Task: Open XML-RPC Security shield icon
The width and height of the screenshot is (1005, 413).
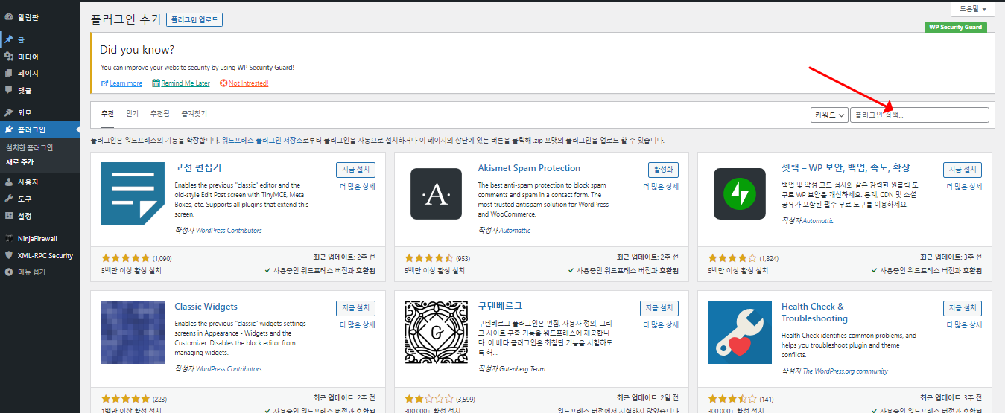Action: click(x=9, y=255)
